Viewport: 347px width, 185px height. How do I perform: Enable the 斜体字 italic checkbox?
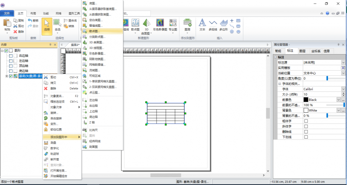pyautogui.click(x=306, y=126)
